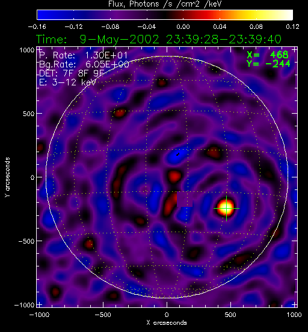Click the DET: 7F 8F 9F label

tap(72, 73)
